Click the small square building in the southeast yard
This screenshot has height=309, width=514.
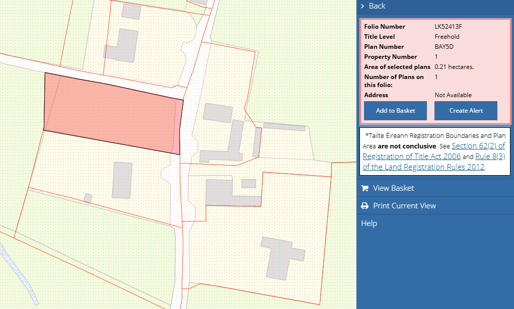point(249,183)
